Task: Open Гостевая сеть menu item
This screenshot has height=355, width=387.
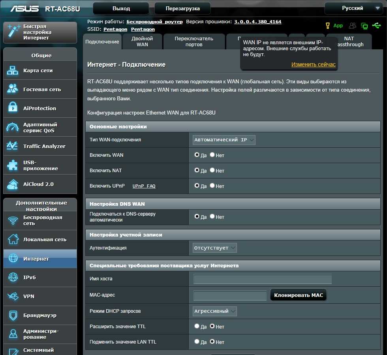Action: click(x=40, y=89)
